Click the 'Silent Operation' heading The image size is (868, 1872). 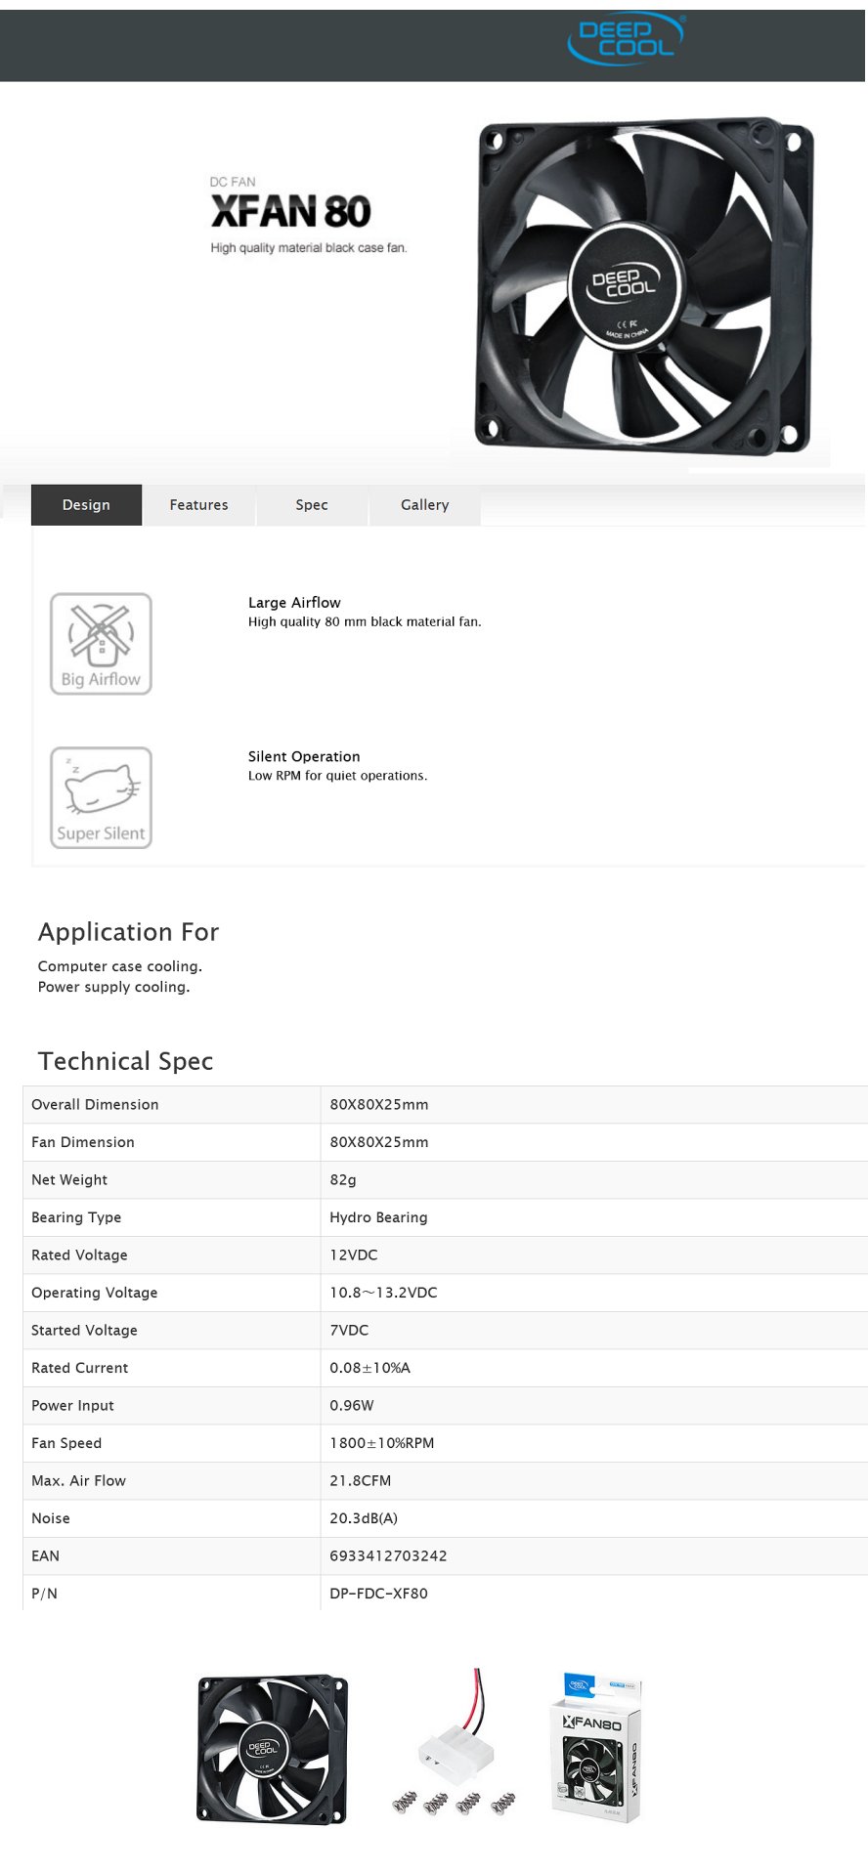pyautogui.click(x=304, y=756)
